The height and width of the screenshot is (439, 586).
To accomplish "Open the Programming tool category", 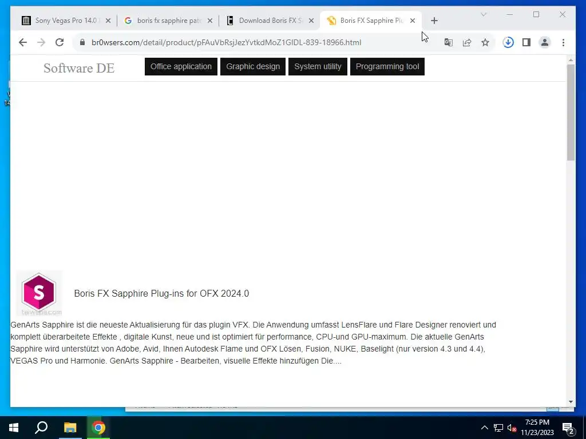I will coord(387,66).
